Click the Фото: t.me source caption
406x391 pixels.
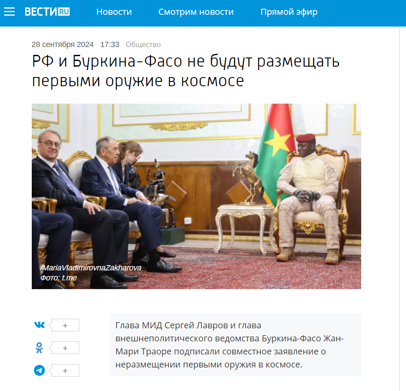[x=58, y=278]
